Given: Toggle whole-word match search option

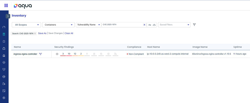Looking at the screenshot, I should point(154,25).
